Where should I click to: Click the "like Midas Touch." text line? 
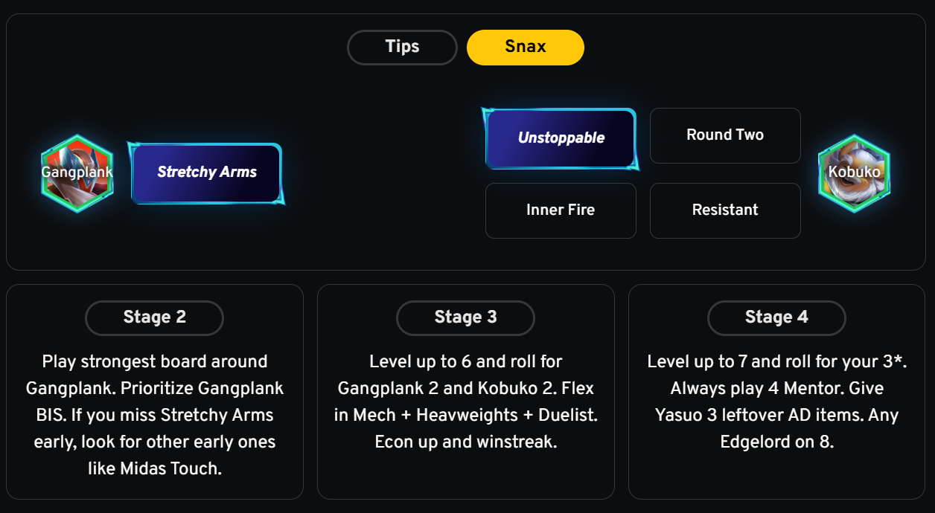[155, 469]
